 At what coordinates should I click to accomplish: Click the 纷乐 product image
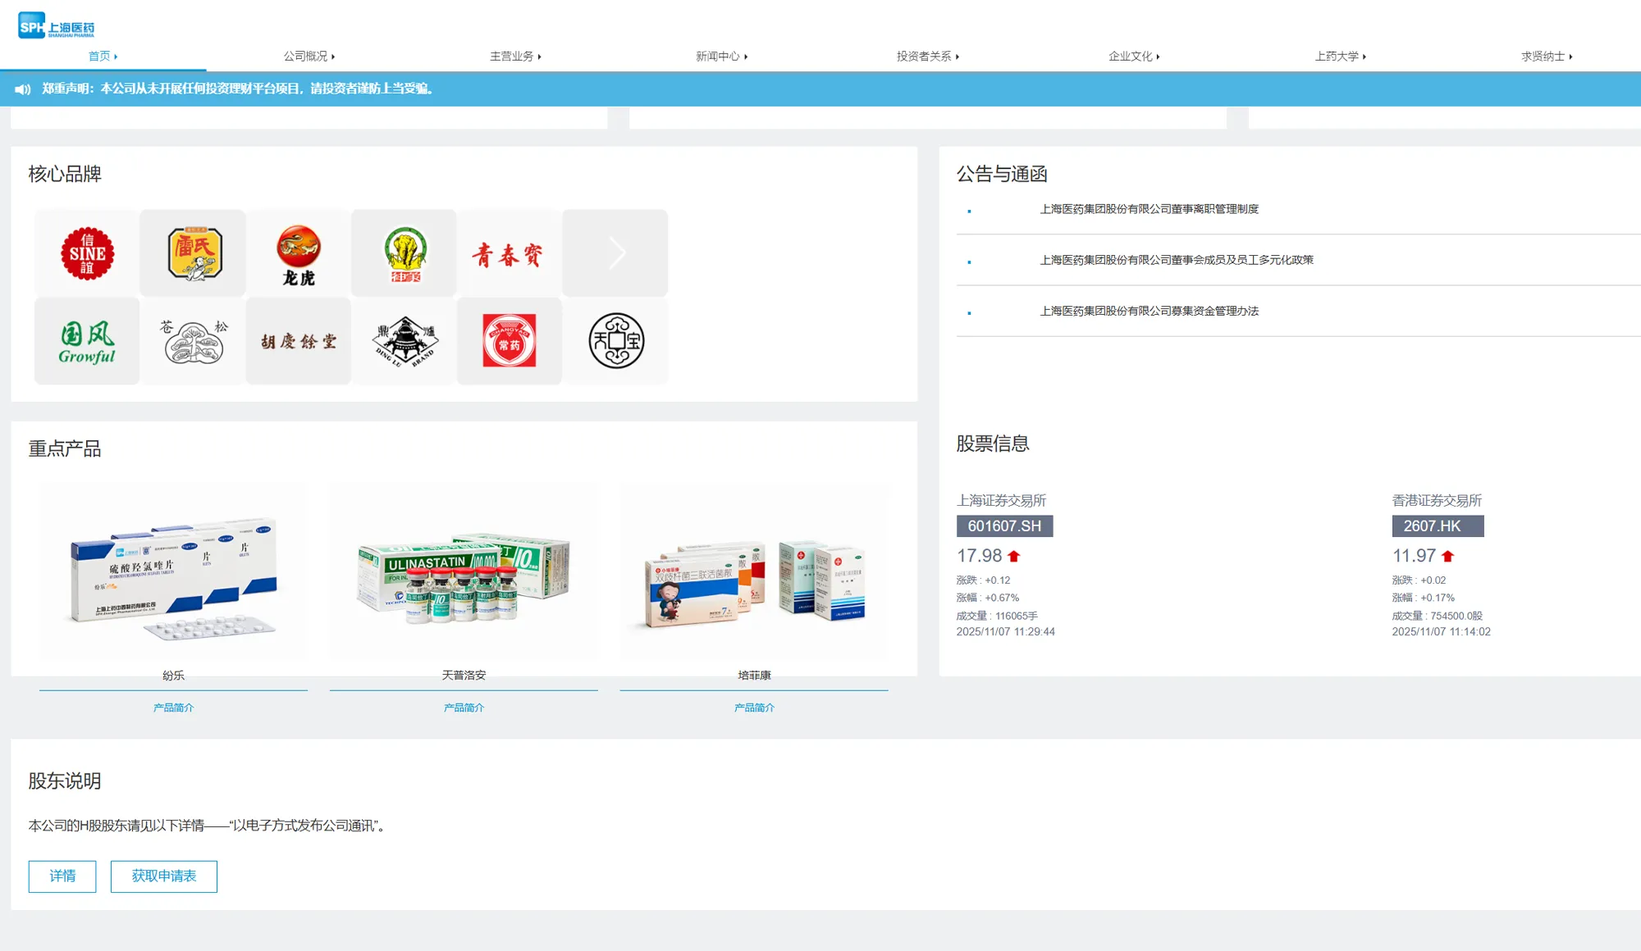tap(173, 571)
